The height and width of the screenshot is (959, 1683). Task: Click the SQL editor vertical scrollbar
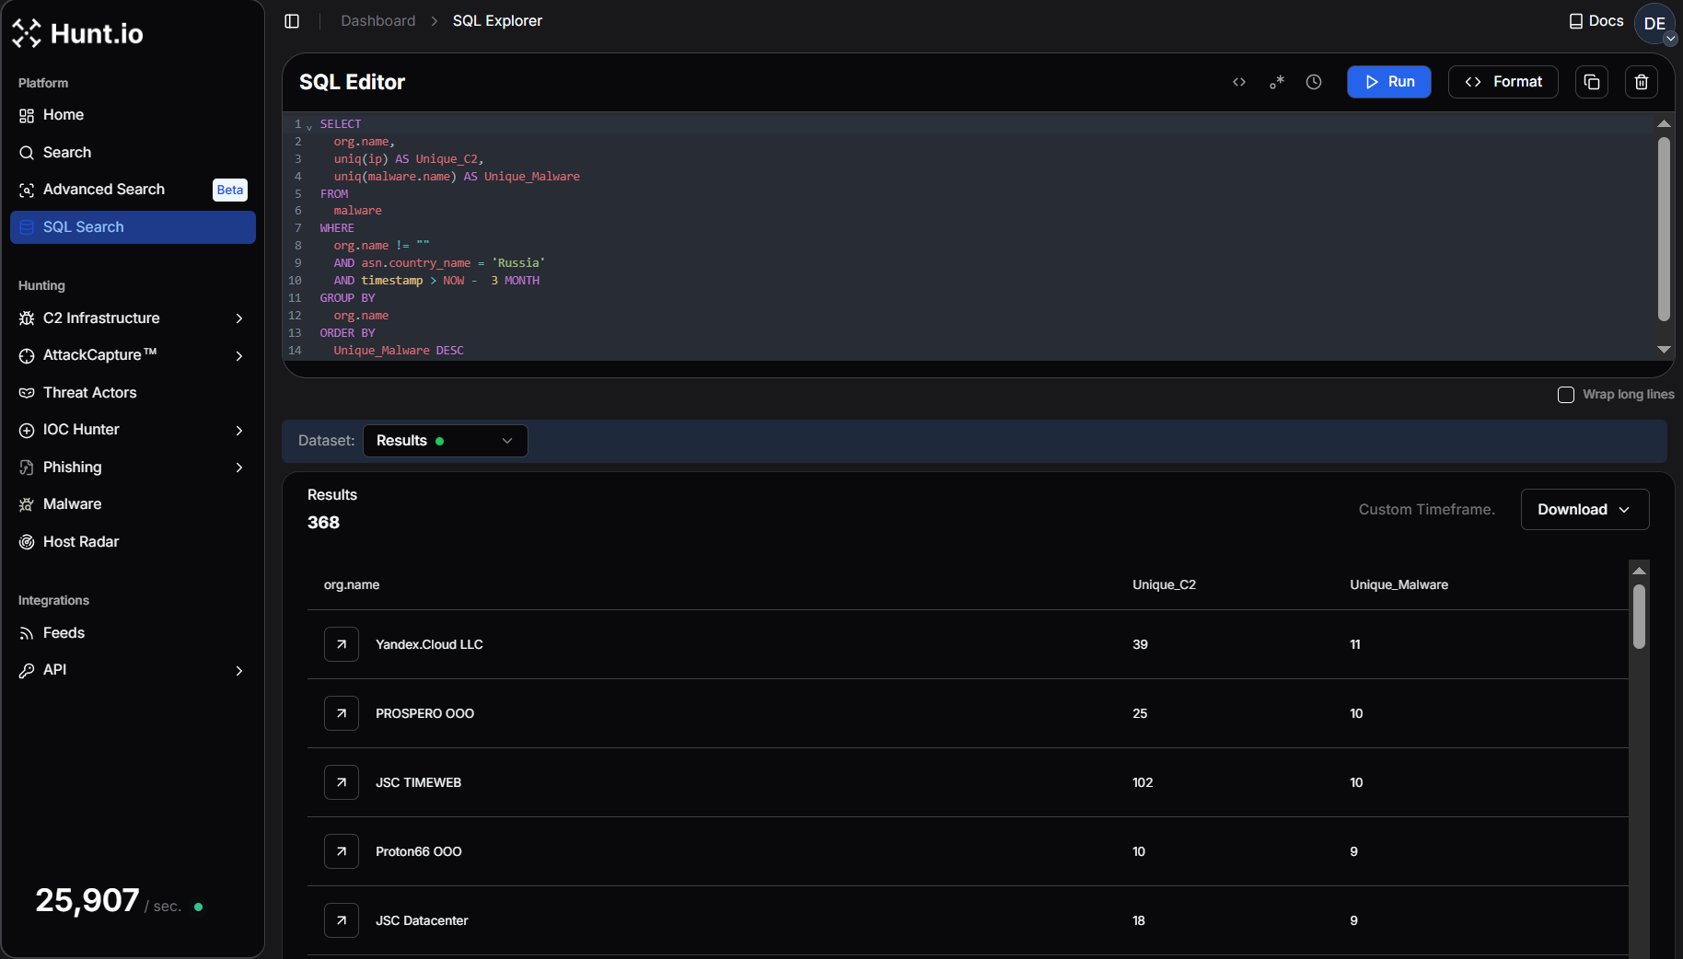(x=1664, y=230)
